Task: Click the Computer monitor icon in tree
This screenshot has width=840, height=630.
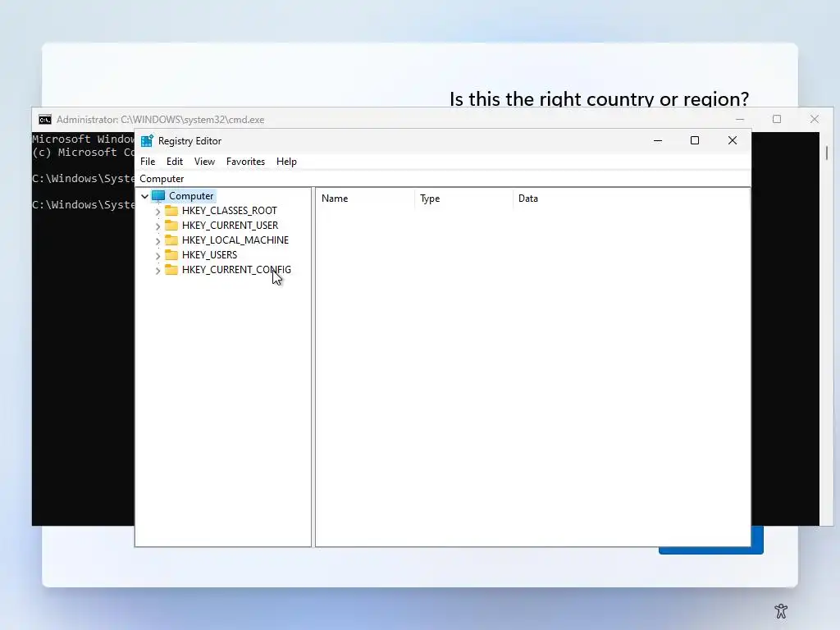Action: [x=158, y=196]
